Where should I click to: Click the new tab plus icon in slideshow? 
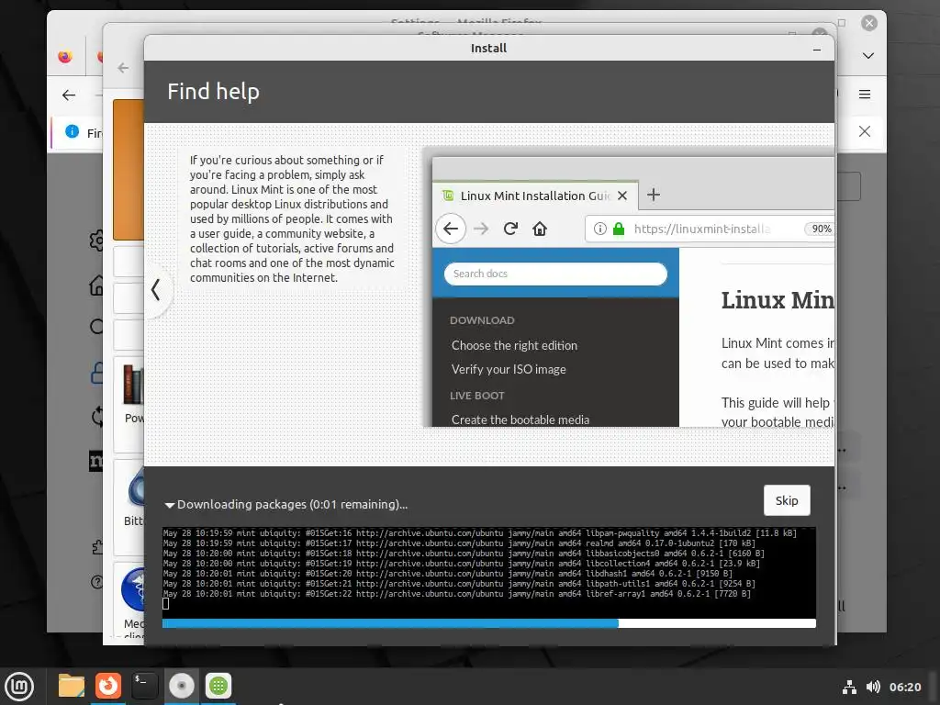tap(654, 195)
